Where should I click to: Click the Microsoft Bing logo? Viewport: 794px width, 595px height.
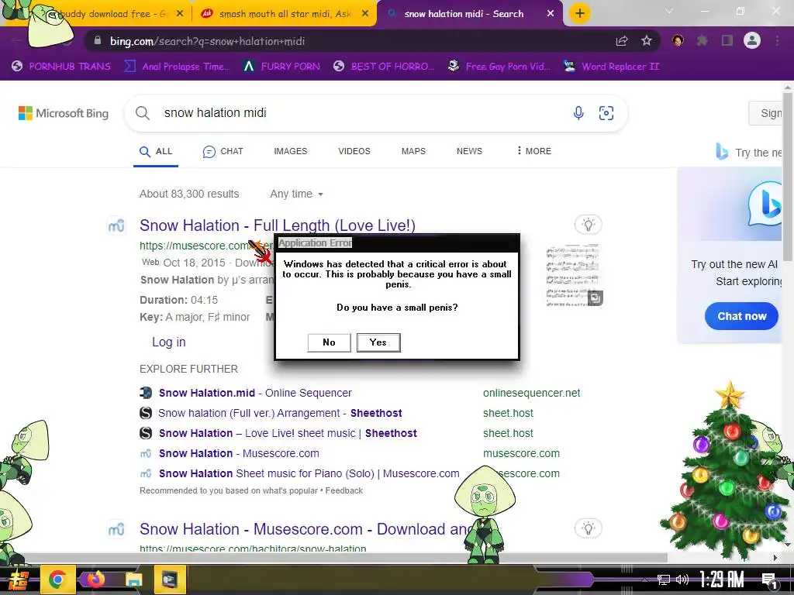pos(64,113)
